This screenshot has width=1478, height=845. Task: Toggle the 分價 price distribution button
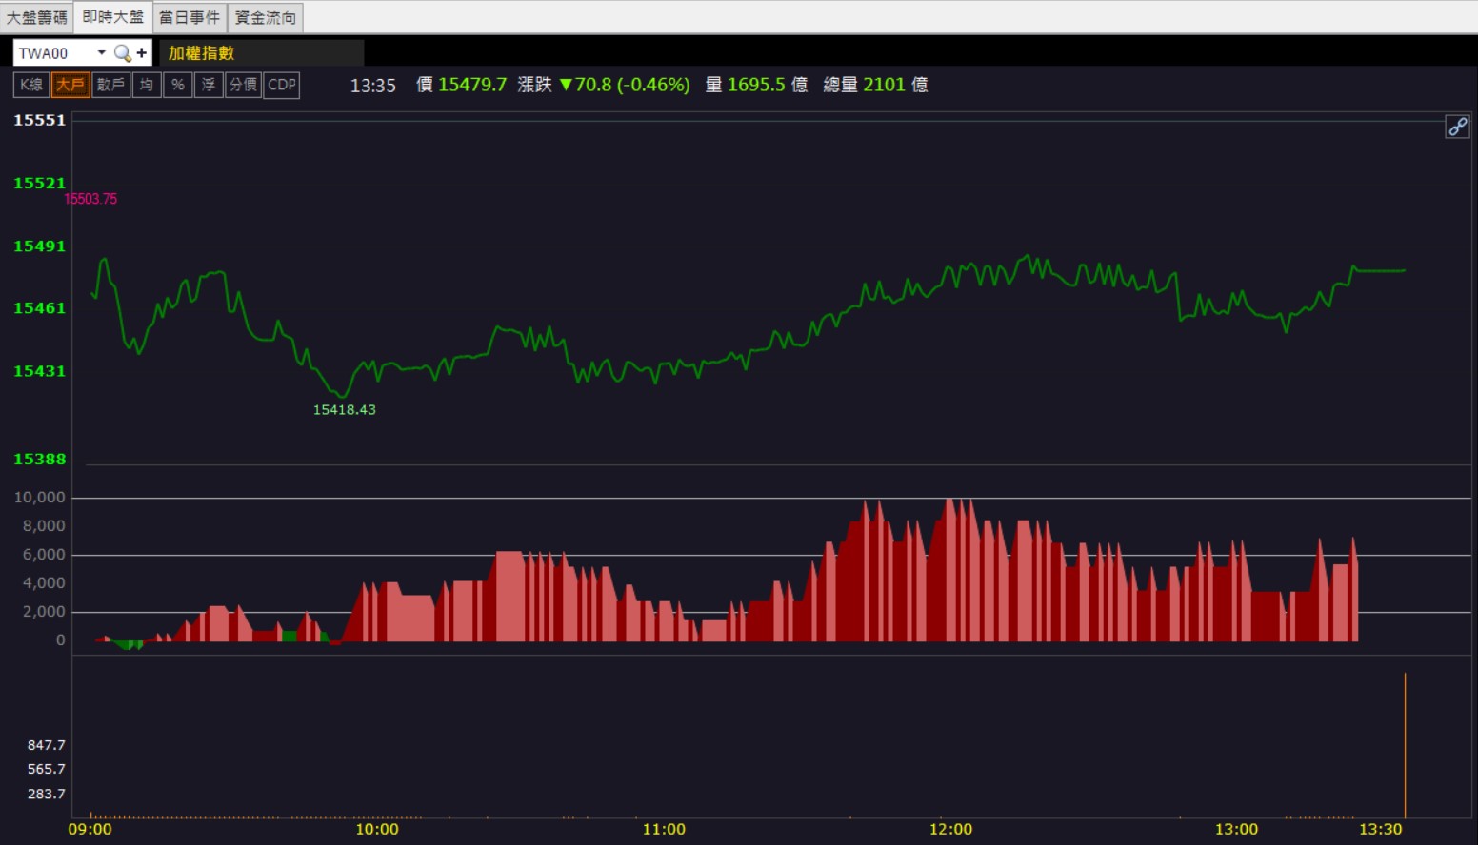243,85
